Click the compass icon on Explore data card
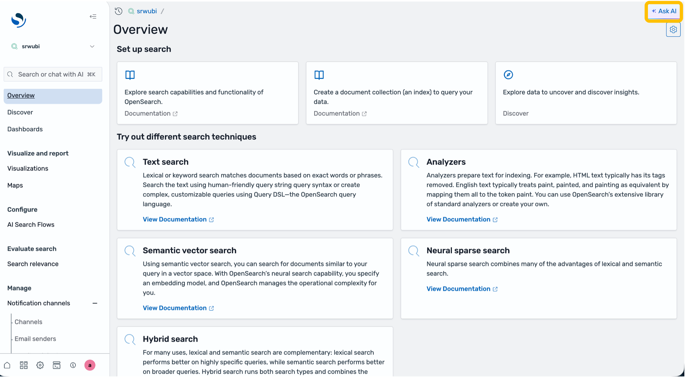Image resolution: width=686 pixels, height=378 pixels. [508, 75]
